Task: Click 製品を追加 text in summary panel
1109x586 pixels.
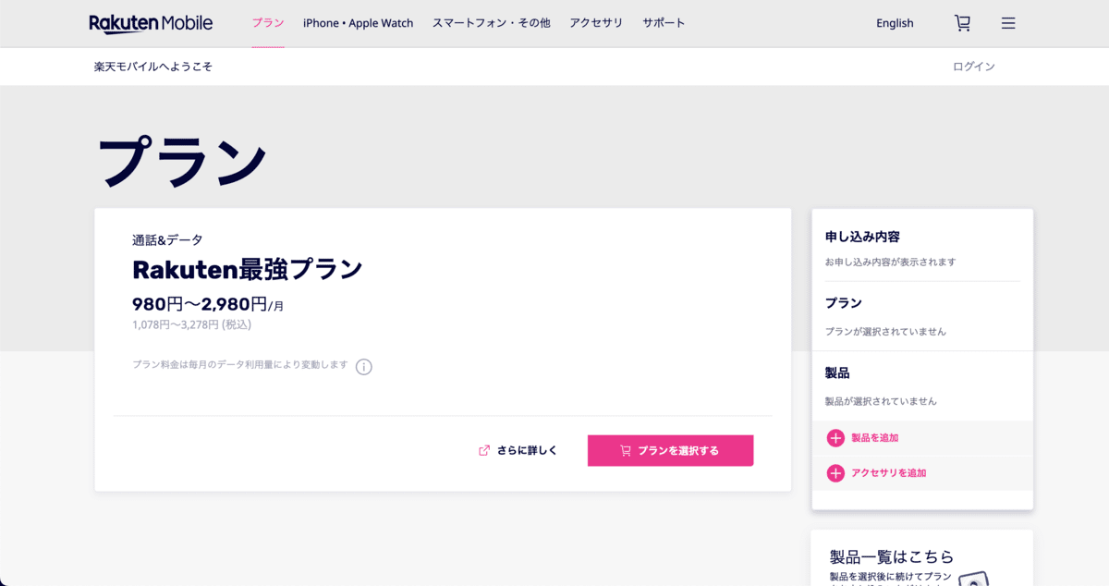Action: point(874,438)
